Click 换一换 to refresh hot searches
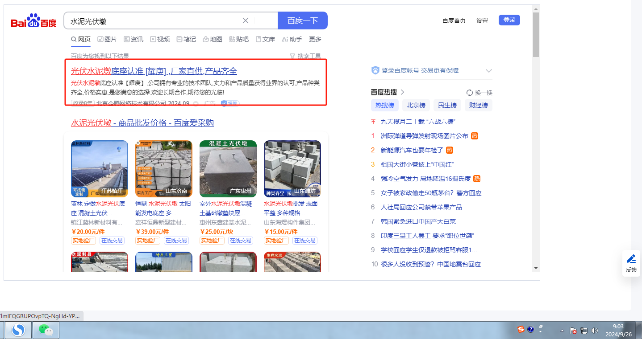 pyautogui.click(x=484, y=93)
